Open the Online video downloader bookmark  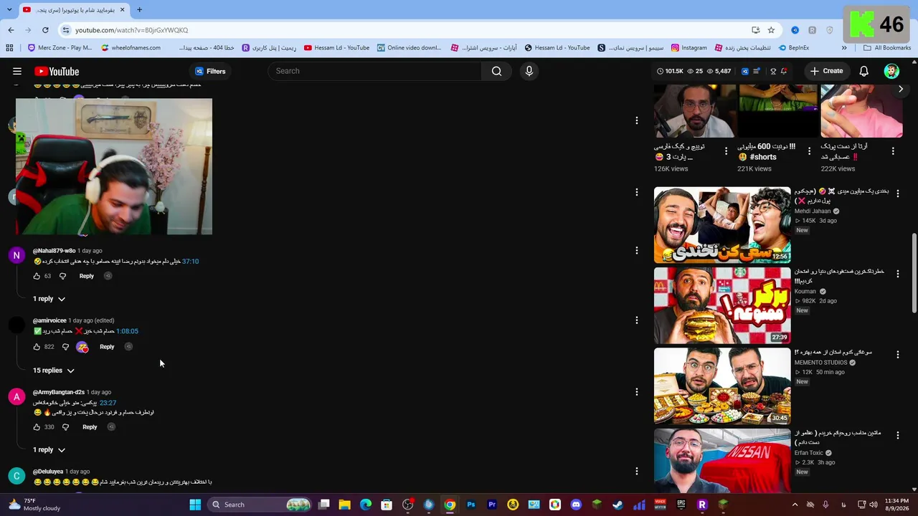409,48
